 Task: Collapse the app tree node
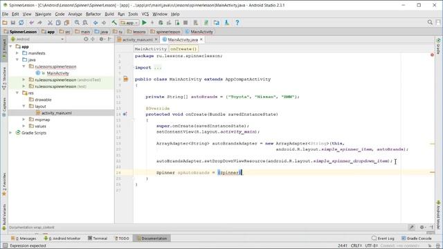11,46
